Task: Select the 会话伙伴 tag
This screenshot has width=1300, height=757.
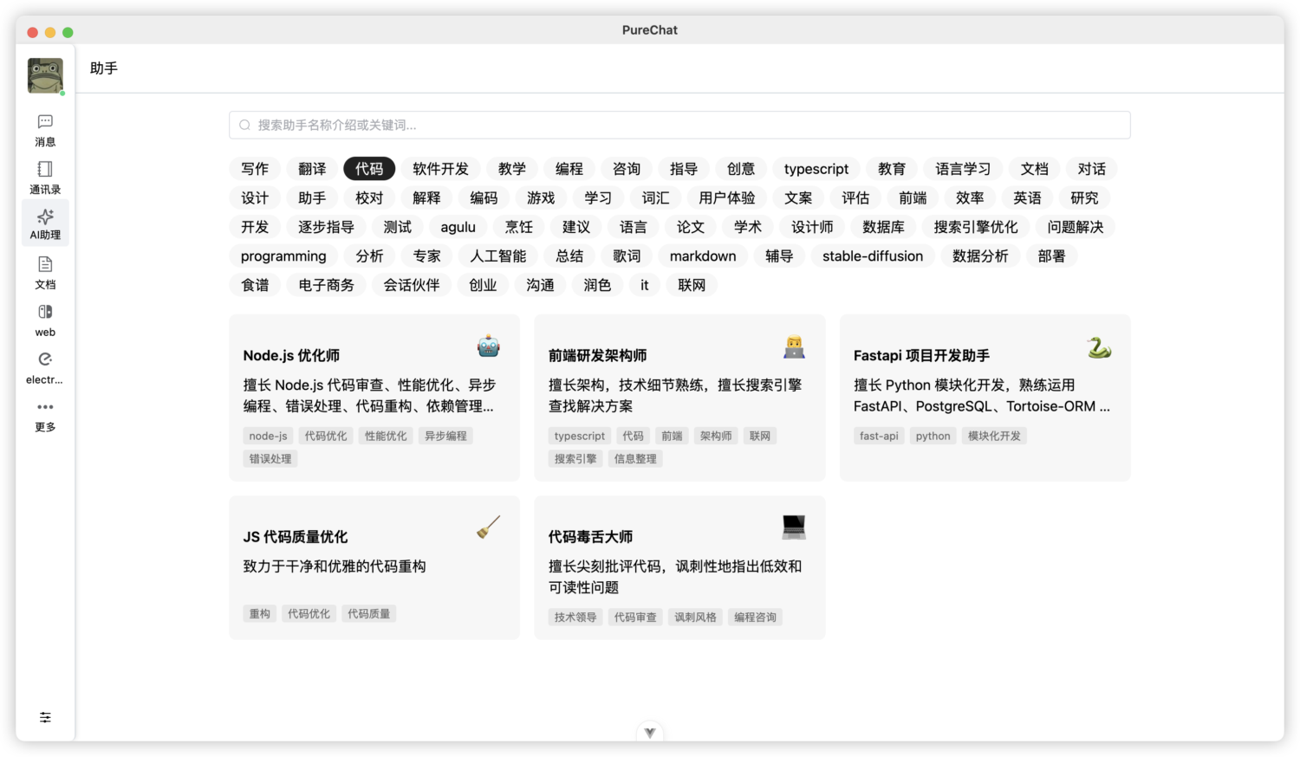Action: point(412,285)
